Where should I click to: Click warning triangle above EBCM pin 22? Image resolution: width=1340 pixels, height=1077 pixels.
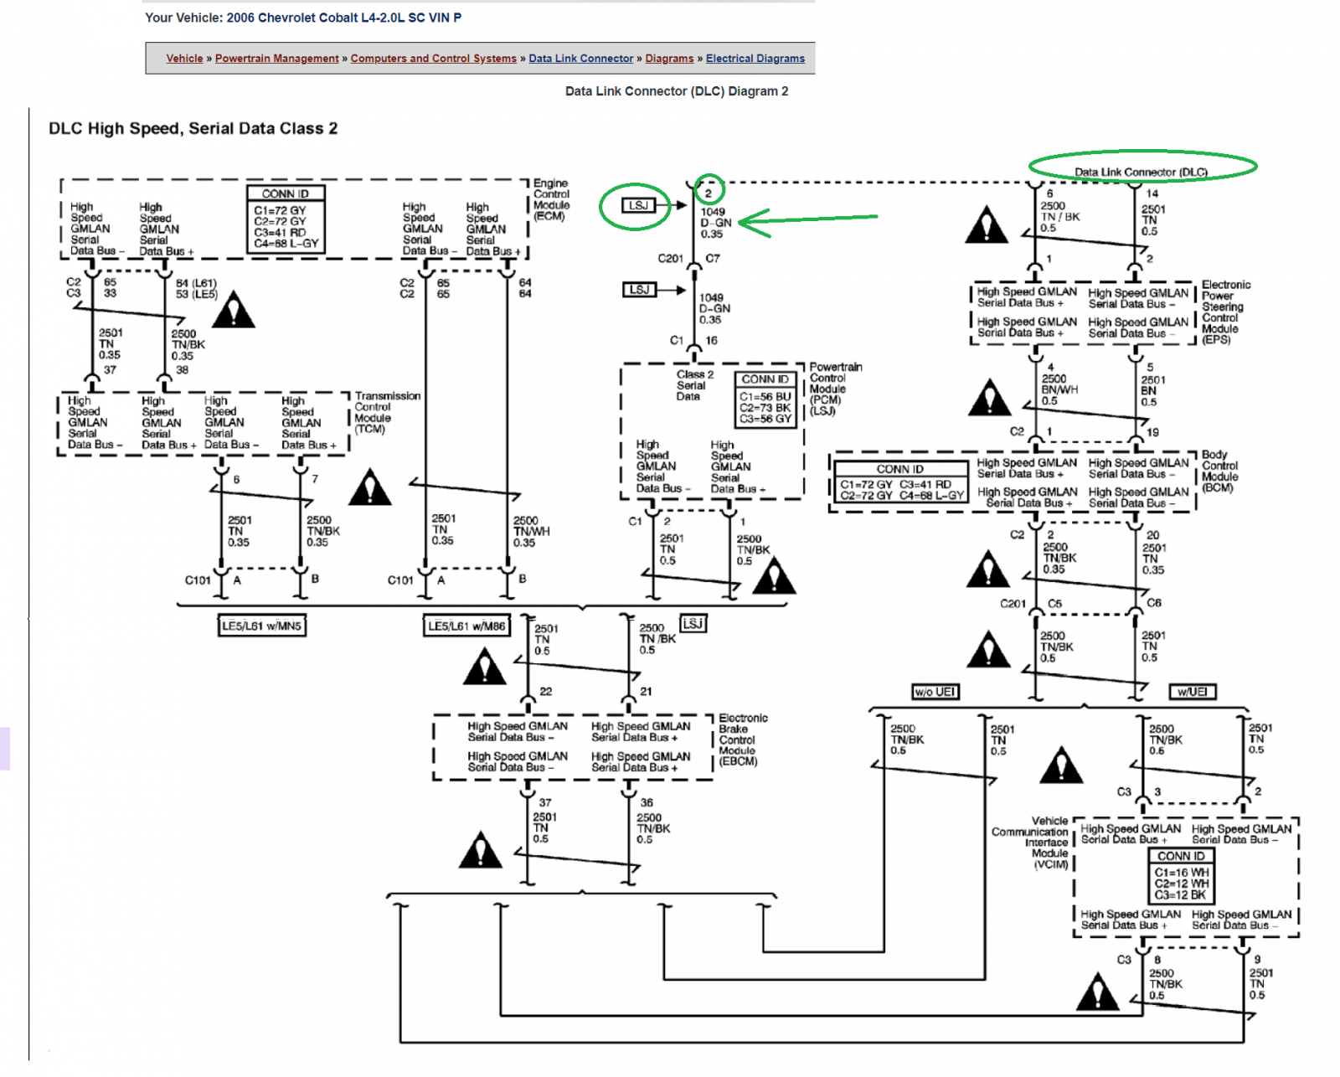pos(484,667)
